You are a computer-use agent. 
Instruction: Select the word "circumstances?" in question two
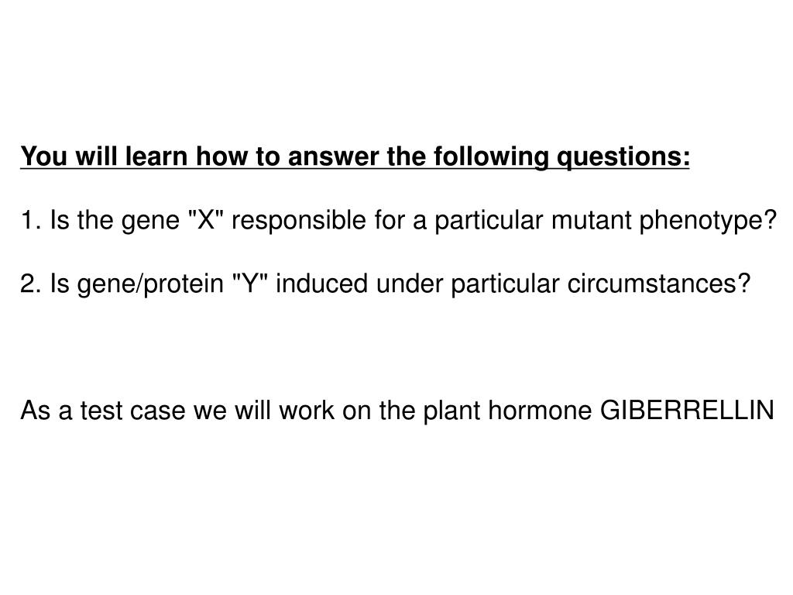pos(658,284)
